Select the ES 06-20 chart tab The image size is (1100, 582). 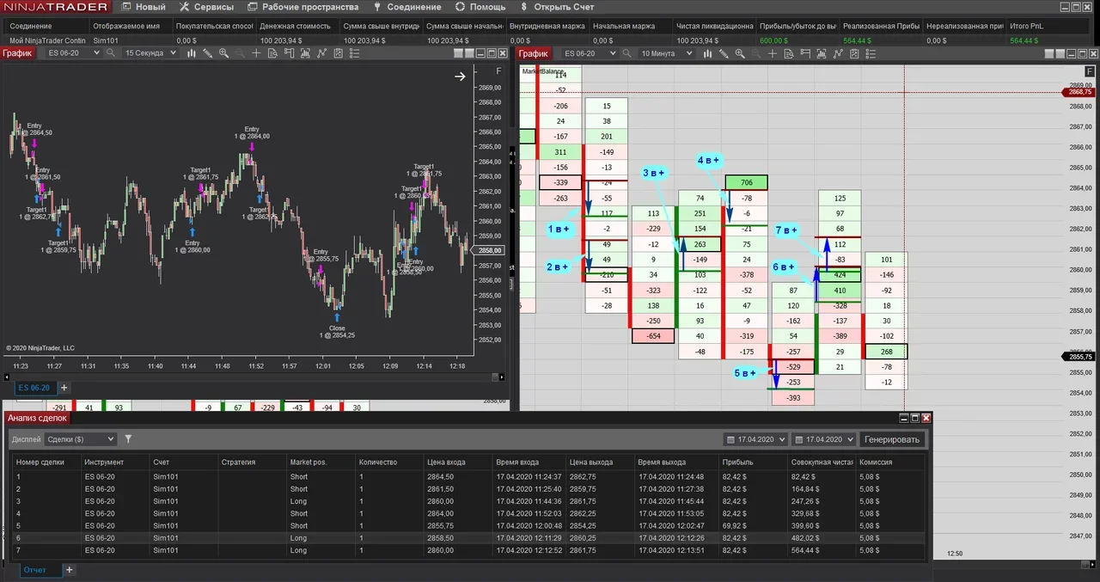click(34, 388)
